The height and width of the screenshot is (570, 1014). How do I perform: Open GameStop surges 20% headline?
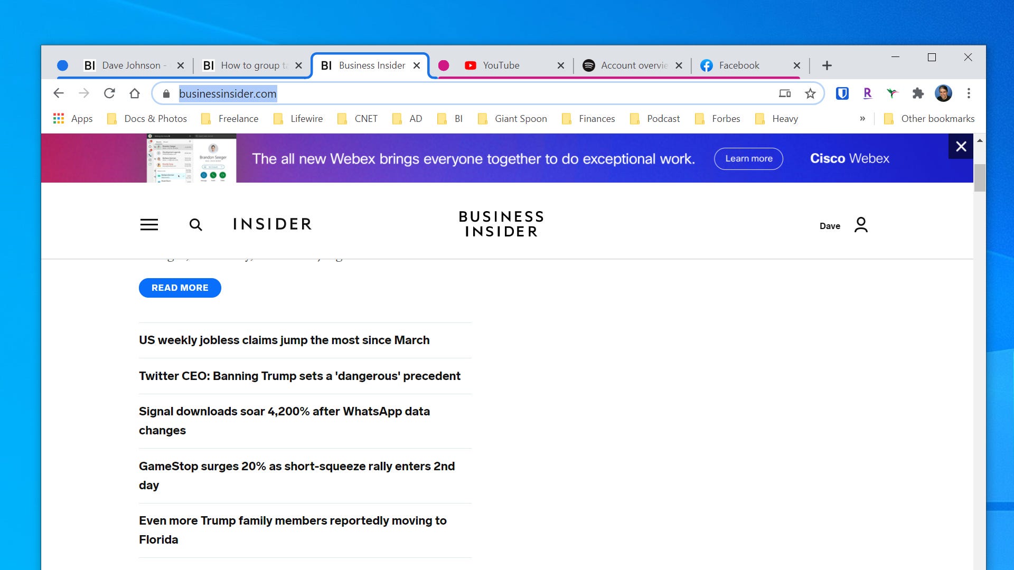[297, 476]
